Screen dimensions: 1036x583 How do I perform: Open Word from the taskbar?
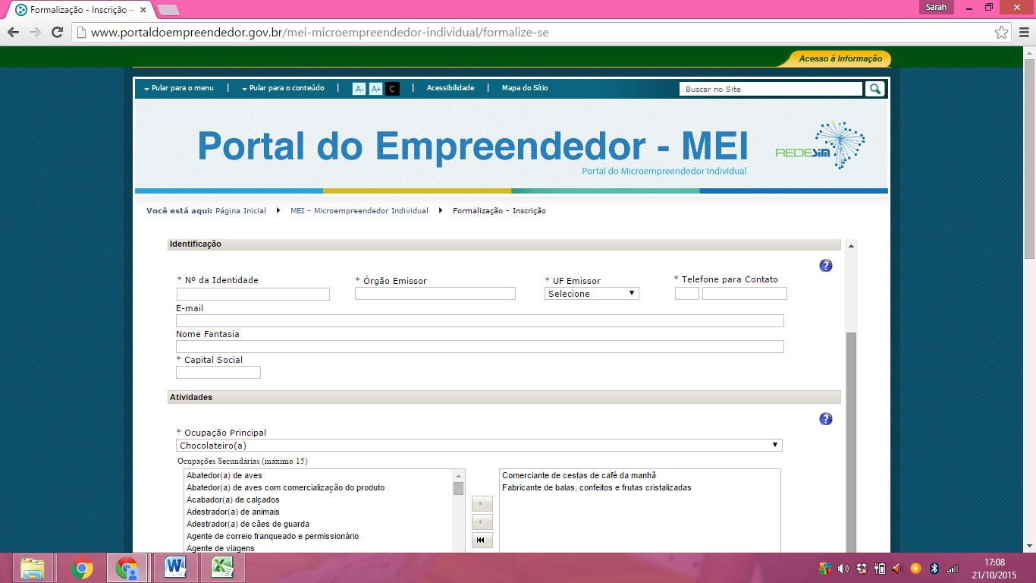pyautogui.click(x=175, y=568)
